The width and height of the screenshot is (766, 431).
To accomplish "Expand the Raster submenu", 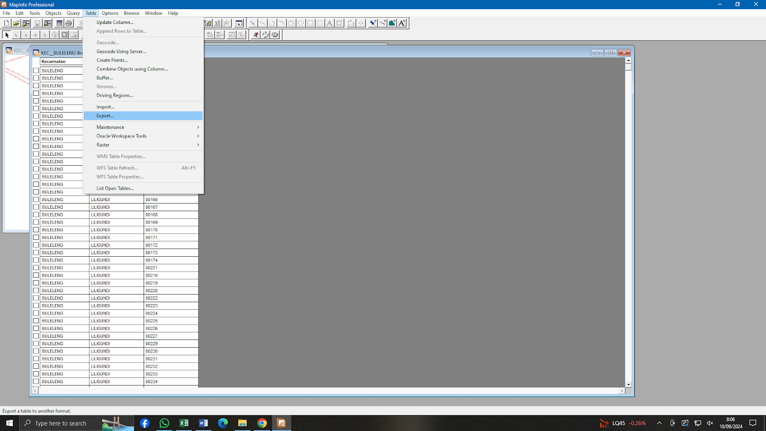I will (x=143, y=145).
